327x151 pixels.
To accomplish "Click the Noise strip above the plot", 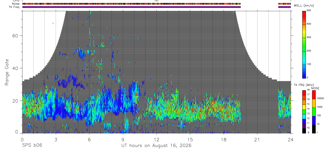I will (157, 4).
